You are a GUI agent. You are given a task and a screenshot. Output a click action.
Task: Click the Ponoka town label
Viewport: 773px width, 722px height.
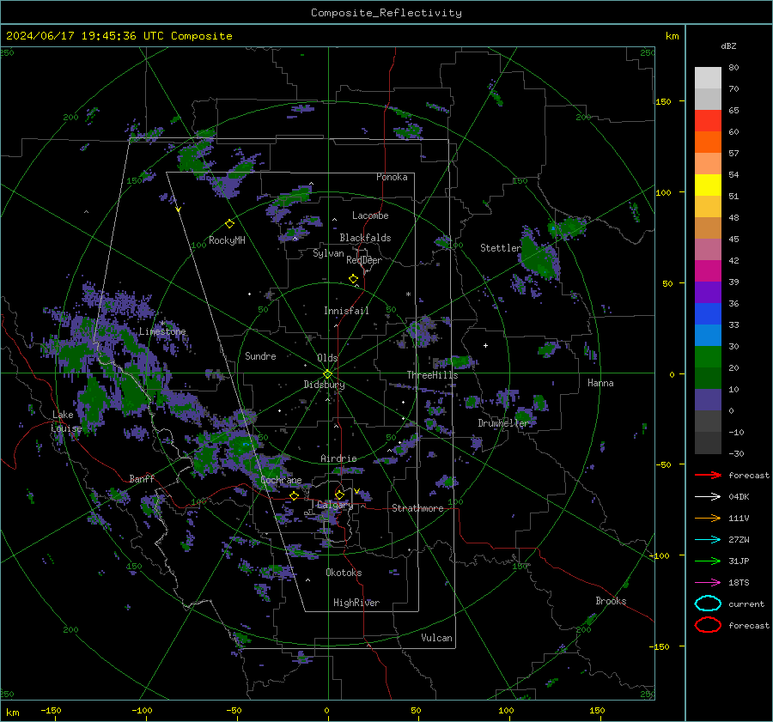[392, 177]
